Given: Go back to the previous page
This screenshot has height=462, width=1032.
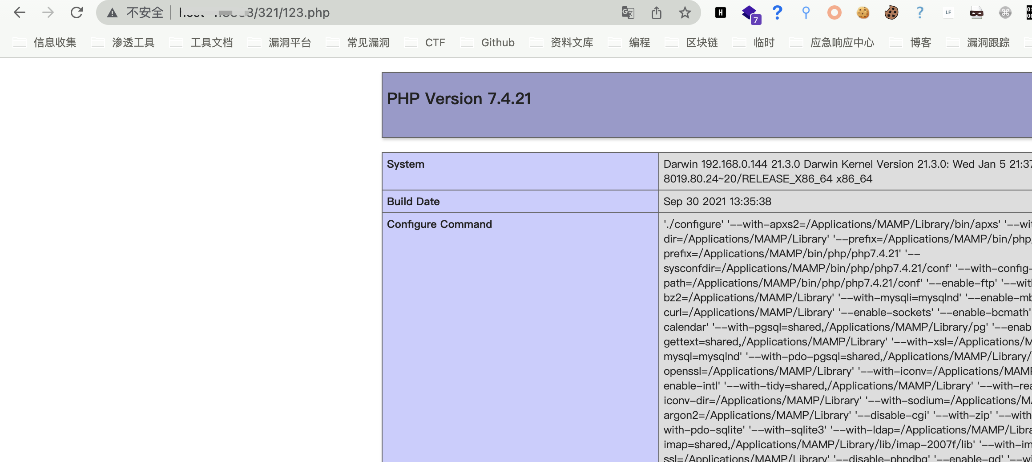Looking at the screenshot, I should (19, 12).
